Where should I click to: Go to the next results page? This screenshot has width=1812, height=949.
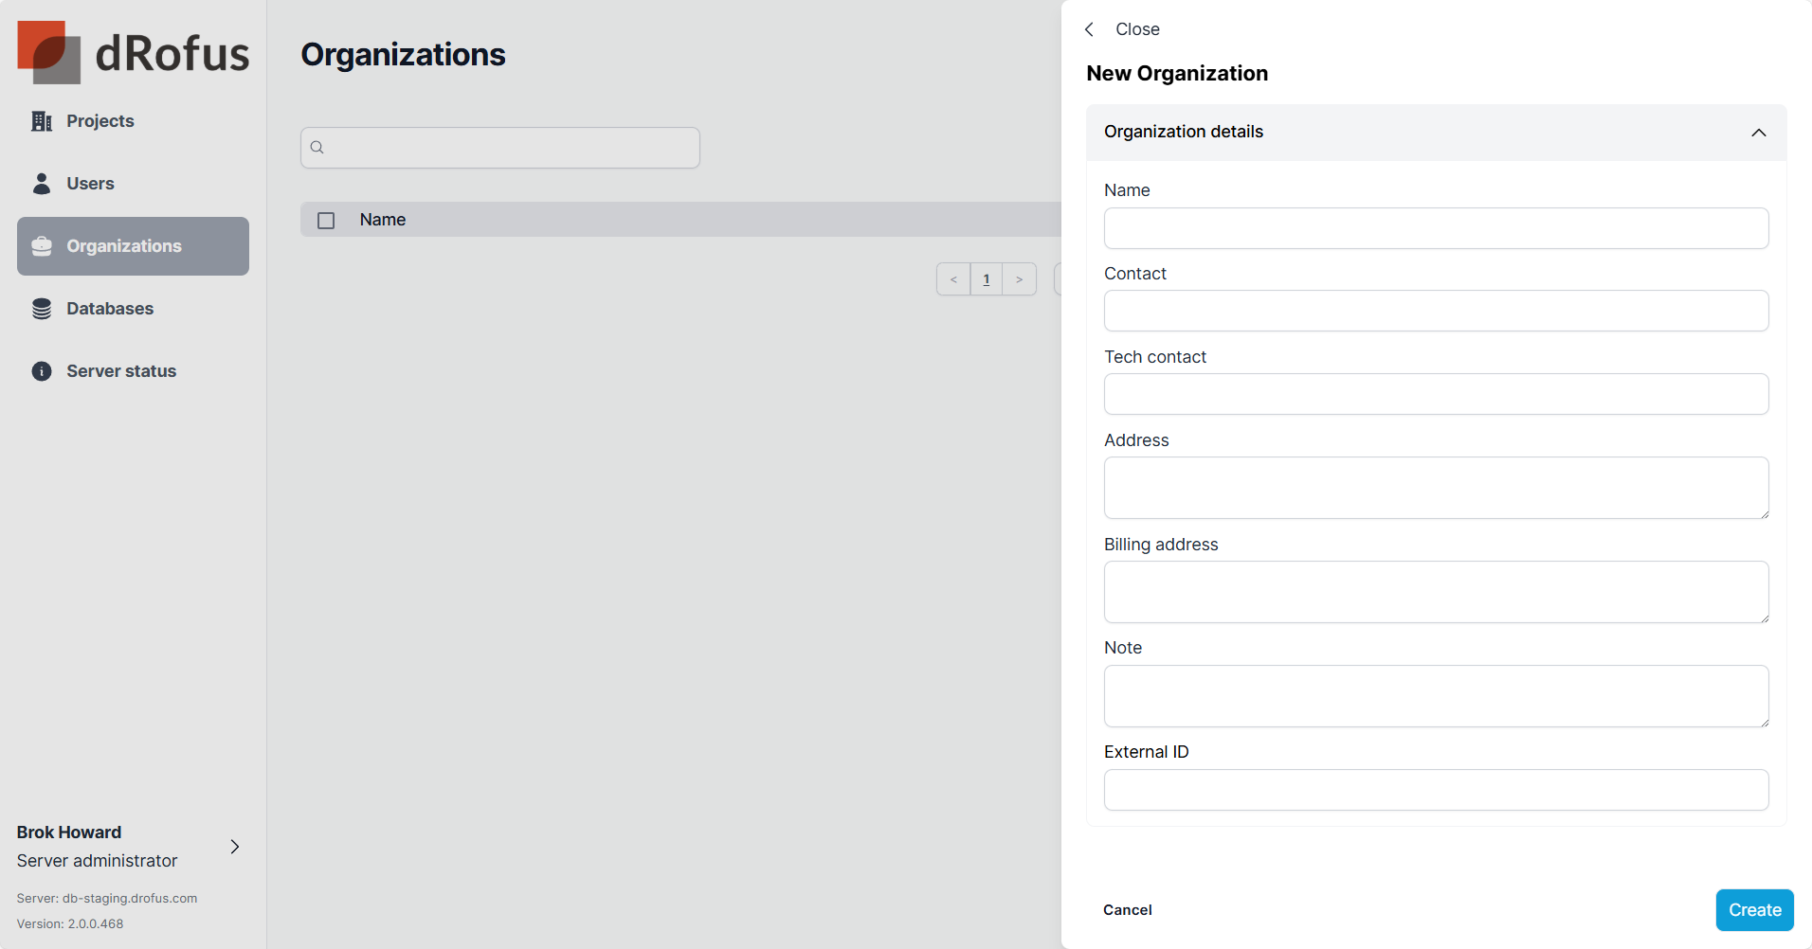click(1019, 279)
